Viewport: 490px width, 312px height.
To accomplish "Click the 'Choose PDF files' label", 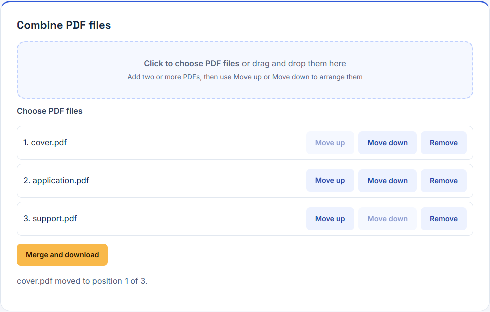I will click(x=49, y=111).
